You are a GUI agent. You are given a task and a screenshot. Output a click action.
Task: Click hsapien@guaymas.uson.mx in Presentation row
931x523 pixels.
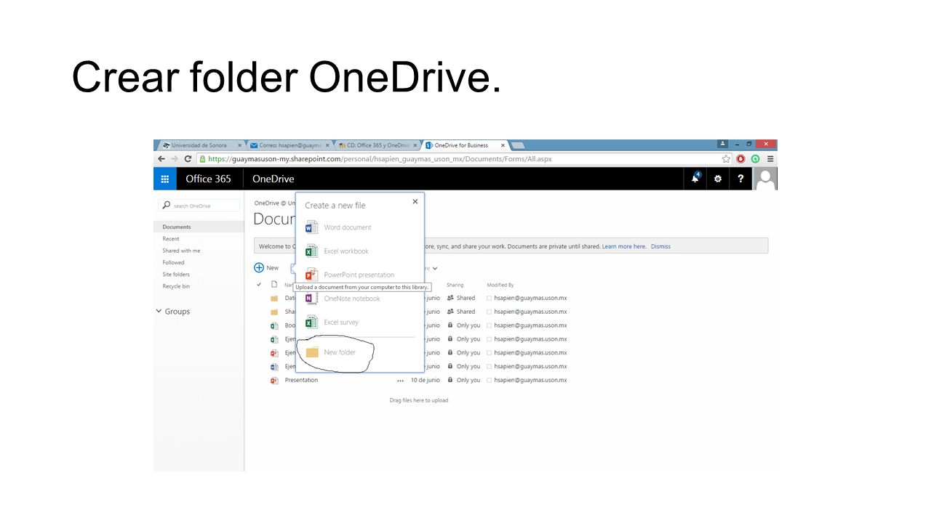point(530,380)
